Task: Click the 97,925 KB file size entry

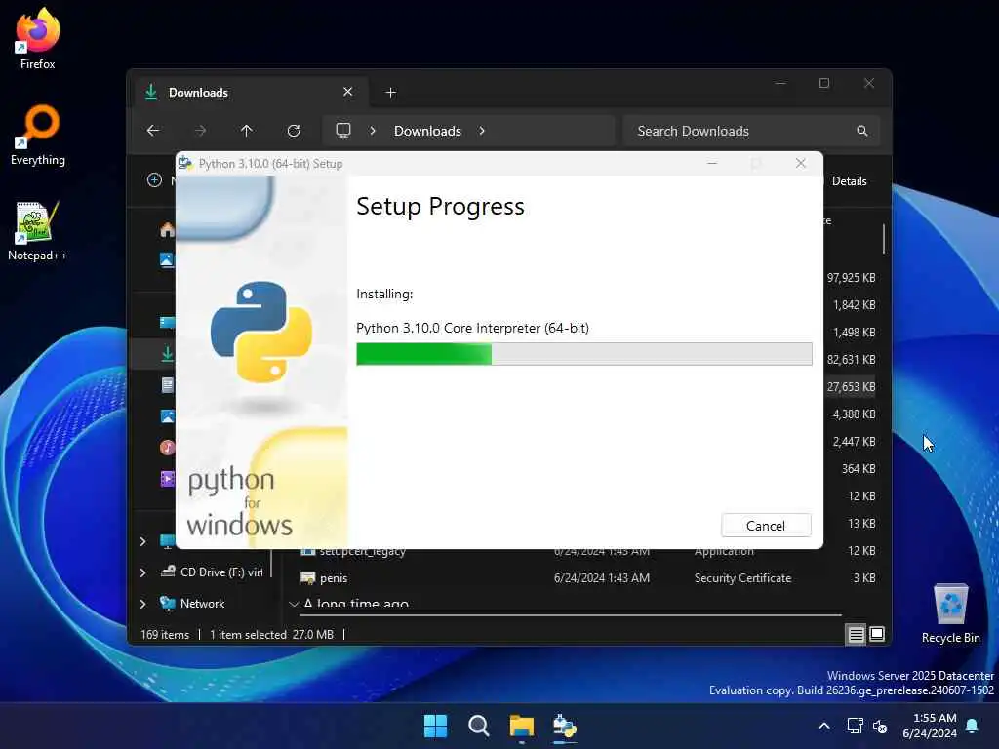Action: coord(851,278)
